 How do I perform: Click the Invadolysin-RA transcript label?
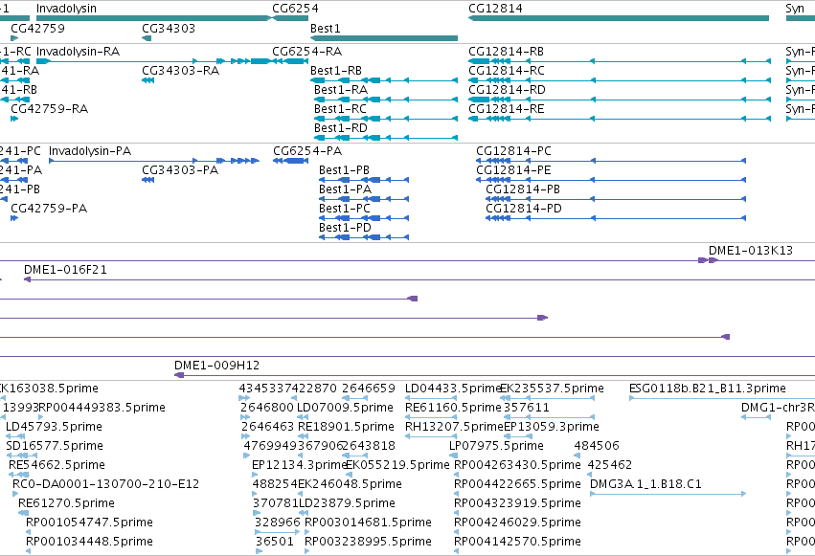click(78, 52)
